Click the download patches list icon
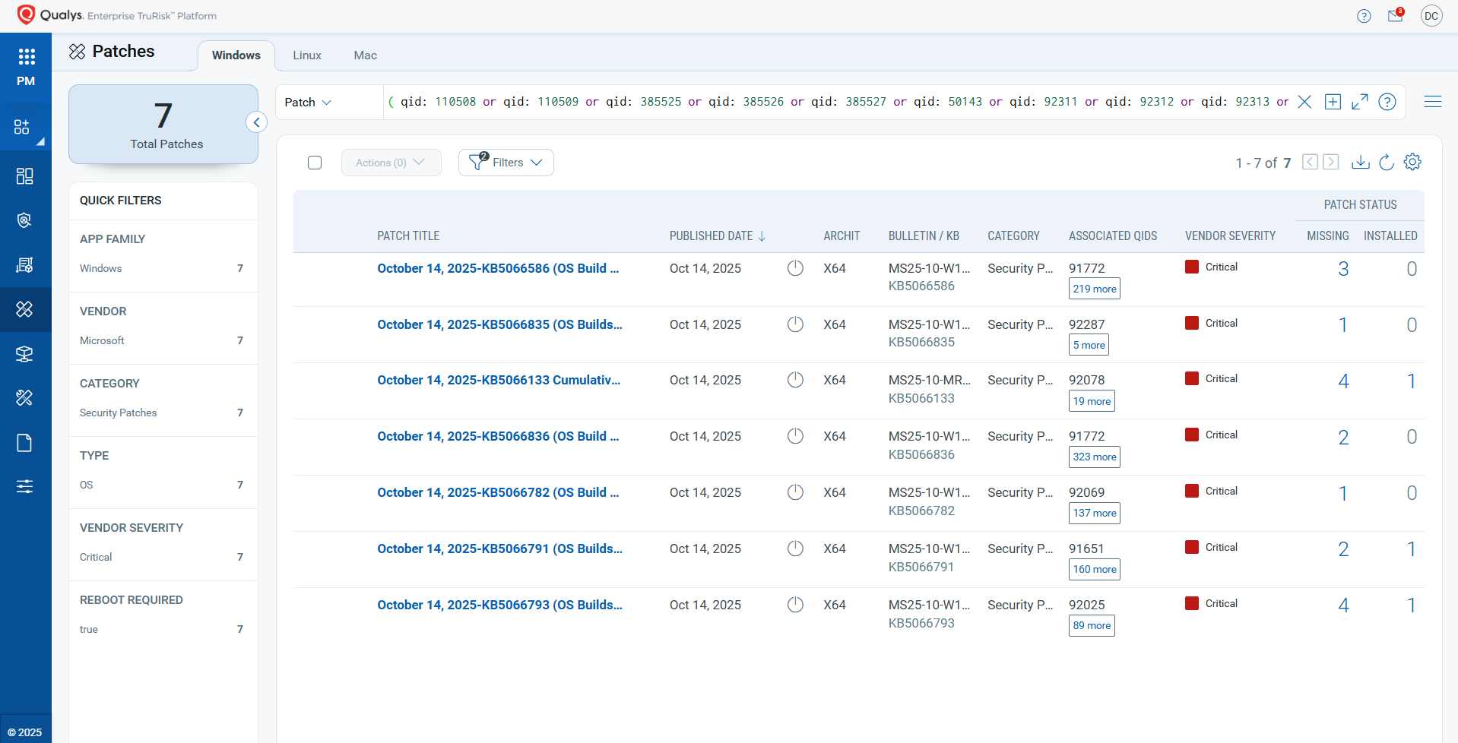The height and width of the screenshot is (743, 1458). coord(1360,162)
